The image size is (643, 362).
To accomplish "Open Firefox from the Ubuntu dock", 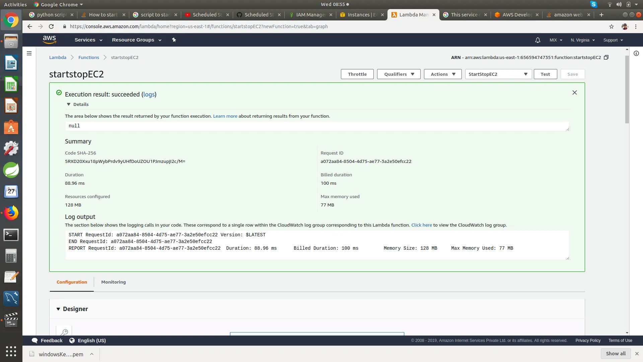I will click(x=11, y=213).
